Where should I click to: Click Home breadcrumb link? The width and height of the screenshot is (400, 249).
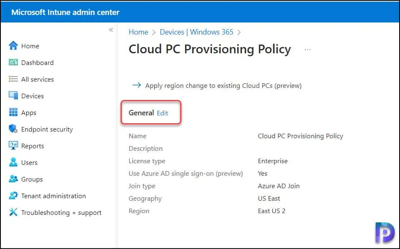[138, 32]
